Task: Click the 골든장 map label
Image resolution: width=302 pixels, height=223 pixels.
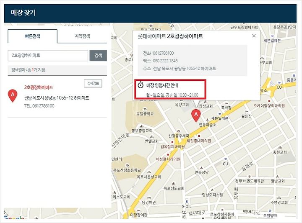Action: click(x=247, y=116)
